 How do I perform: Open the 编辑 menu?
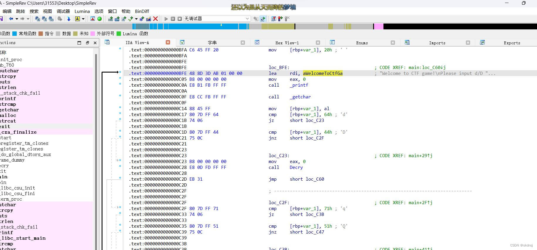click(x=7, y=11)
